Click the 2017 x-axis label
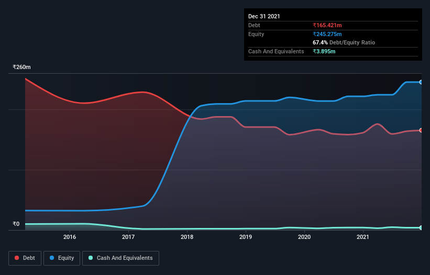This screenshot has width=430, height=275. [x=128, y=237]
